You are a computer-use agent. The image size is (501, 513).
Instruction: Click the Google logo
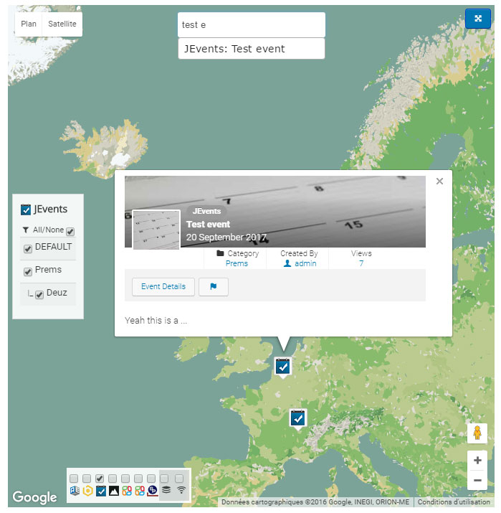click(x=34, y=497)
